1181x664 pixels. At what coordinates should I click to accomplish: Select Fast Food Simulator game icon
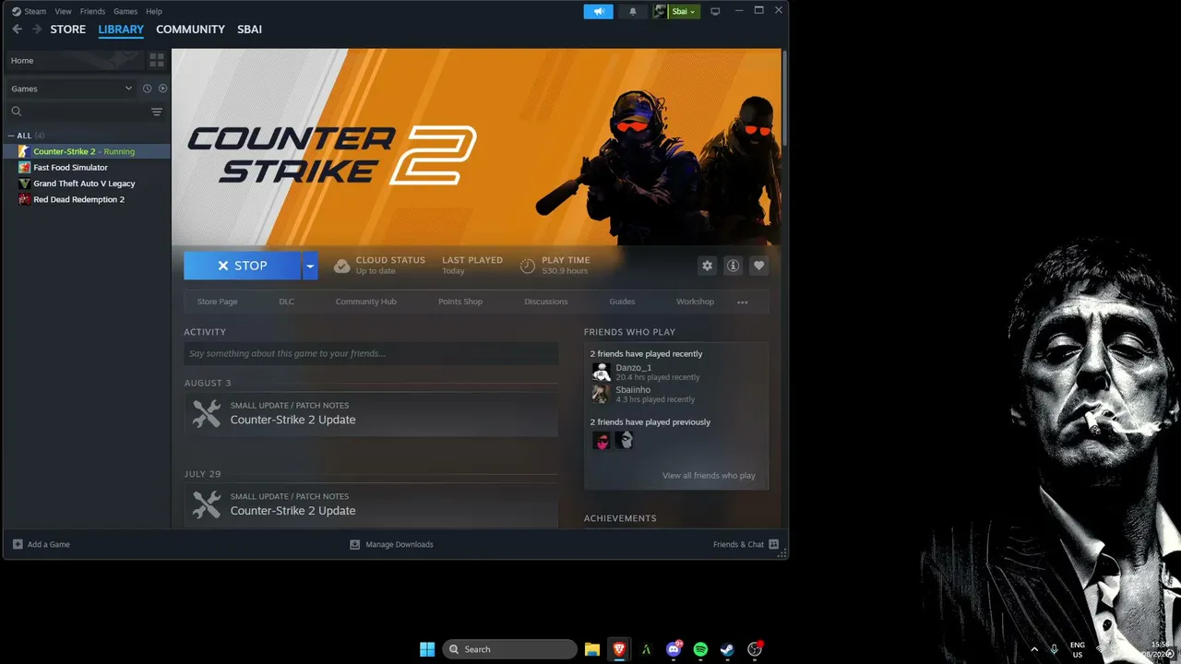tap(25, 168)
